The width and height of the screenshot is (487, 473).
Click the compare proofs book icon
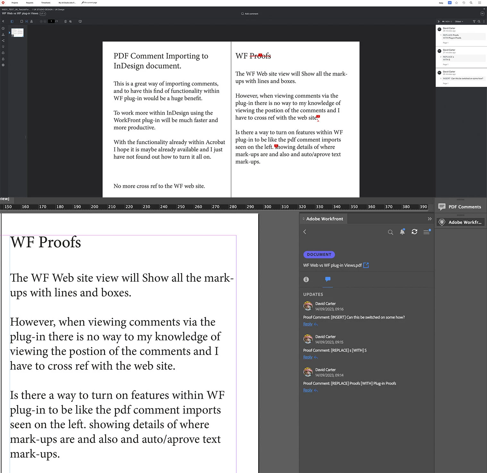(80, 21)
